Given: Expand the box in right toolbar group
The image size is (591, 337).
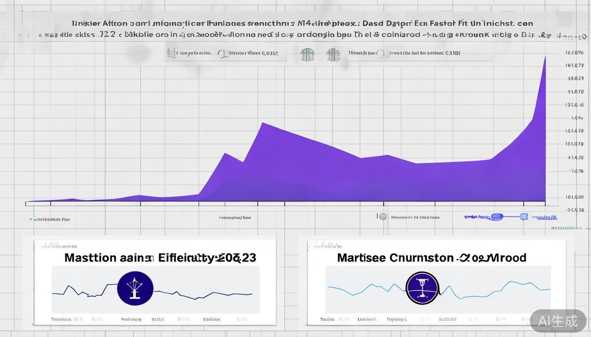Looking at the screenshot, I should pos(382,54).
